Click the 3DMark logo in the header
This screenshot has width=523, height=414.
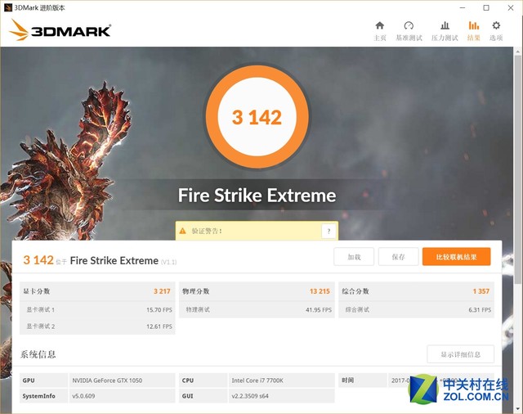coord(60,30)
